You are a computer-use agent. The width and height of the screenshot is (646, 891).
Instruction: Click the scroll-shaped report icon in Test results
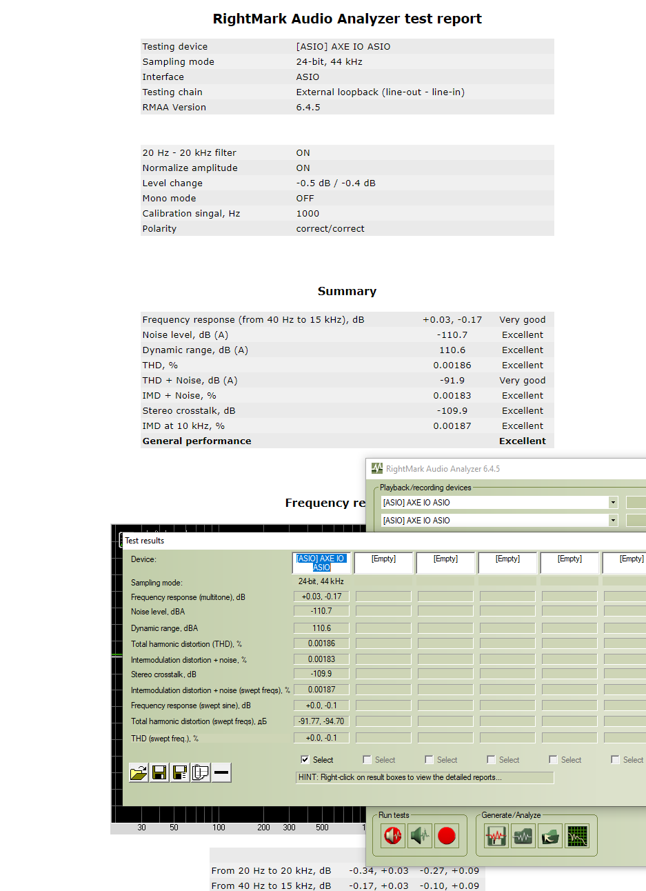201,772
